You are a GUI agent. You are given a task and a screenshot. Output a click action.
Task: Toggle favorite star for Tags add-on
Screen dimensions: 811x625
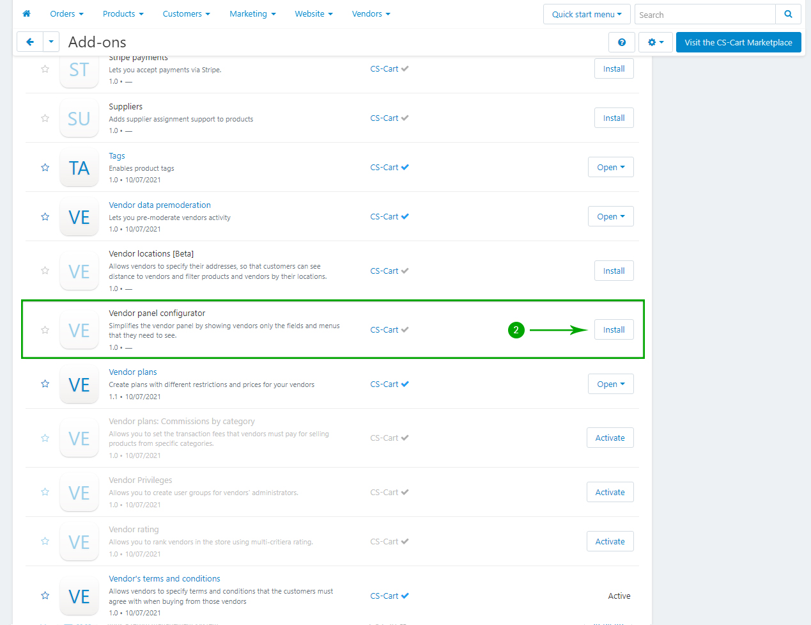45,168
